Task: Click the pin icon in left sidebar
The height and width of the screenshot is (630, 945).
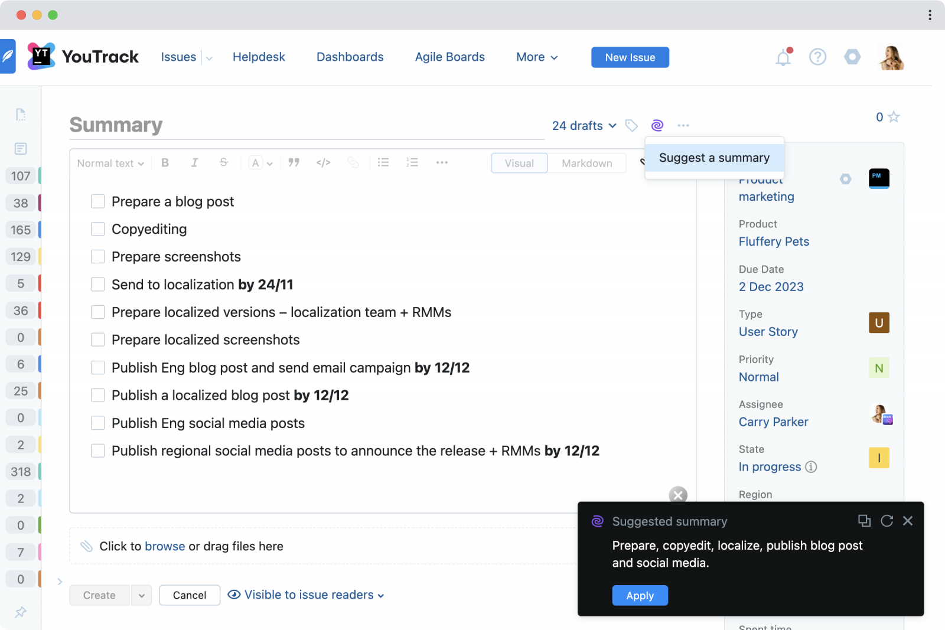Action: (x=21, y=612)
